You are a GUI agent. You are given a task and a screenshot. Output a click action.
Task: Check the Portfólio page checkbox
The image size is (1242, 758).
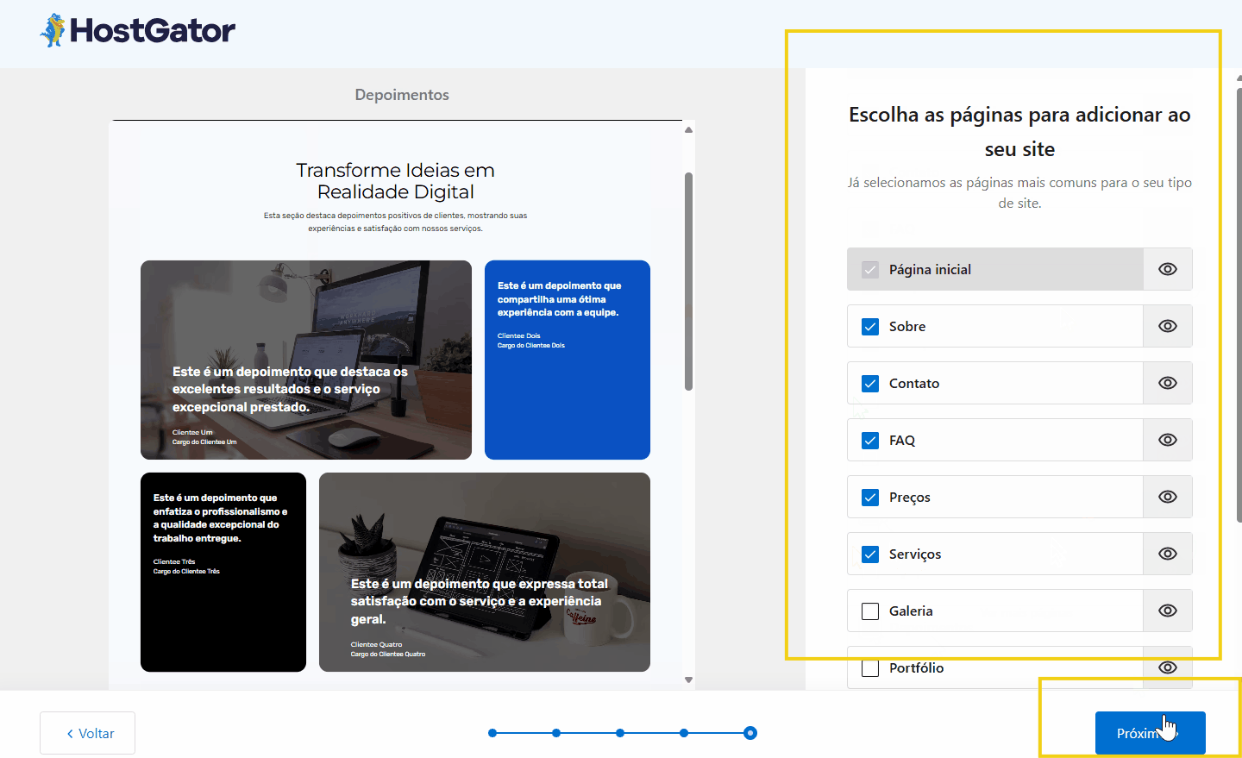tap(870, 668)
